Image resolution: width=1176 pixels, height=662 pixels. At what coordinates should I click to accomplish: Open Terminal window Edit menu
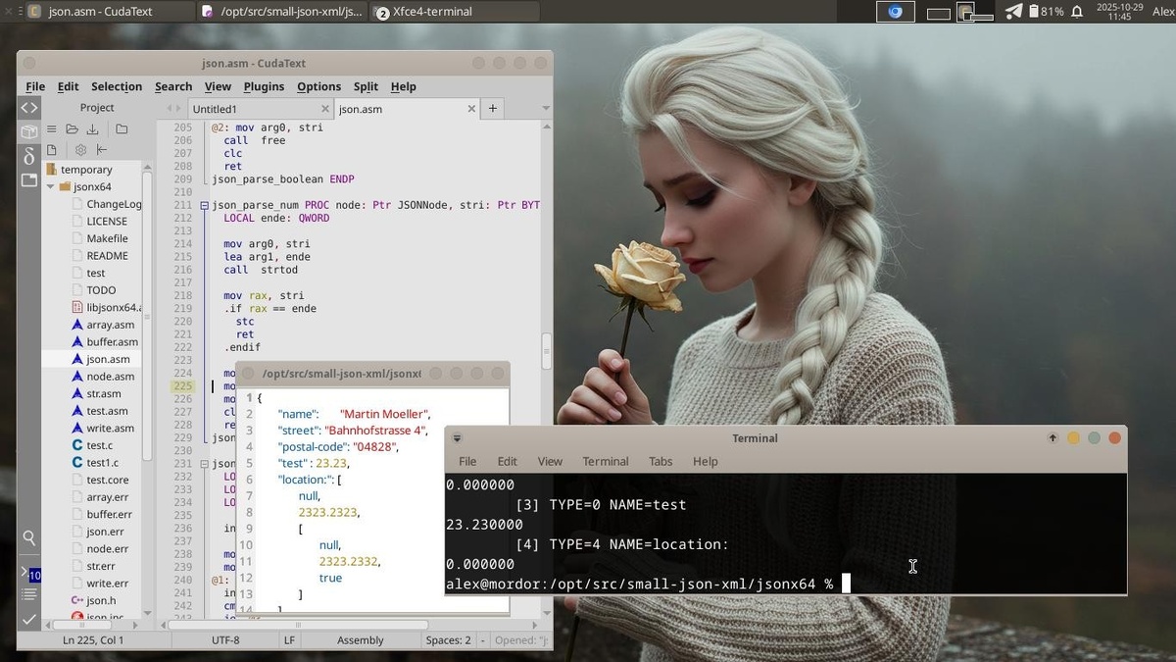pos(507,461)
